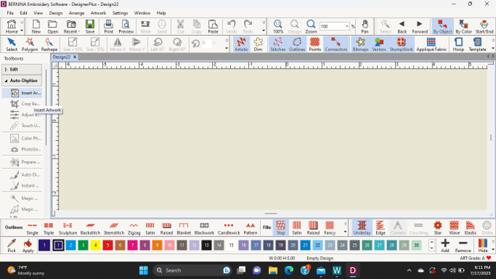Click the Print icon
Screen dimensions: 496x279
point(109,27)
